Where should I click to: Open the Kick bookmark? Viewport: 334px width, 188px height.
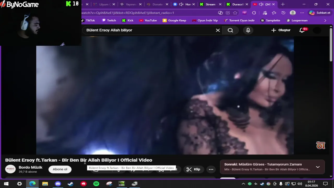click(128, 20)
